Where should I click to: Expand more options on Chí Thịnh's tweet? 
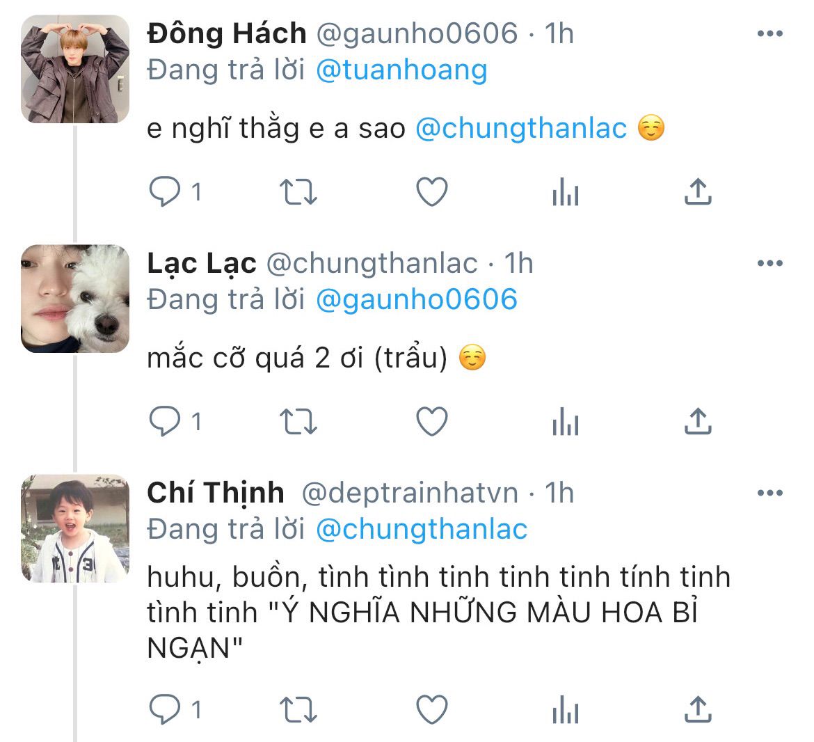click(x=769, y=493)
